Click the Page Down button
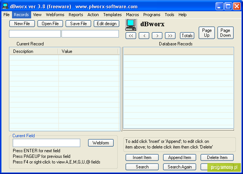This screenshot has height=174, width=243. (x=225, y=33)
